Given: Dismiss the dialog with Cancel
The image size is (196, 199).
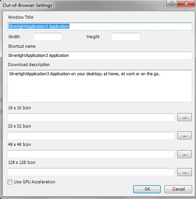Looking at the screenshot, I should 178,189.
